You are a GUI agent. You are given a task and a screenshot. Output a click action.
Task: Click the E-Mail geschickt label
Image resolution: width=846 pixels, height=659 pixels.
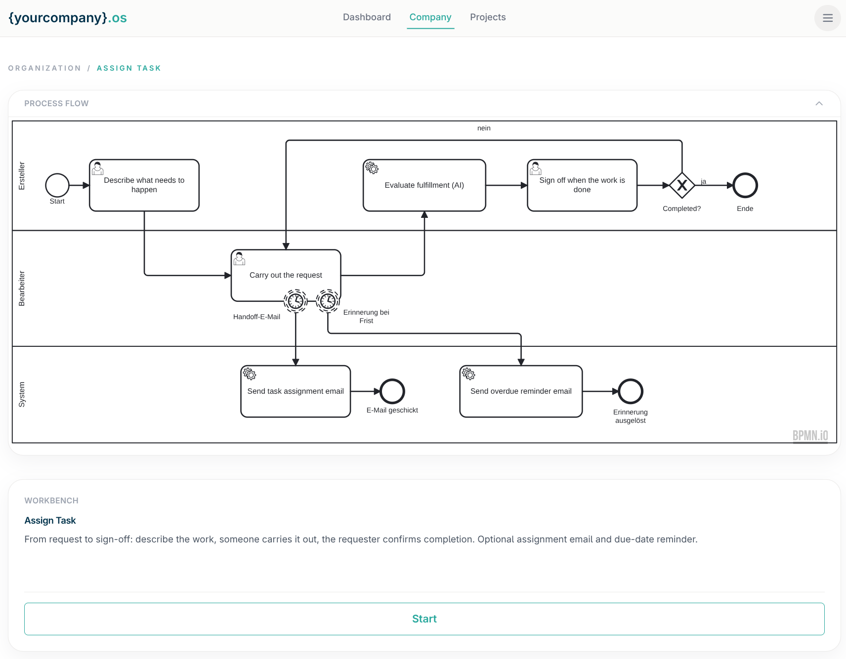point(392,410)
